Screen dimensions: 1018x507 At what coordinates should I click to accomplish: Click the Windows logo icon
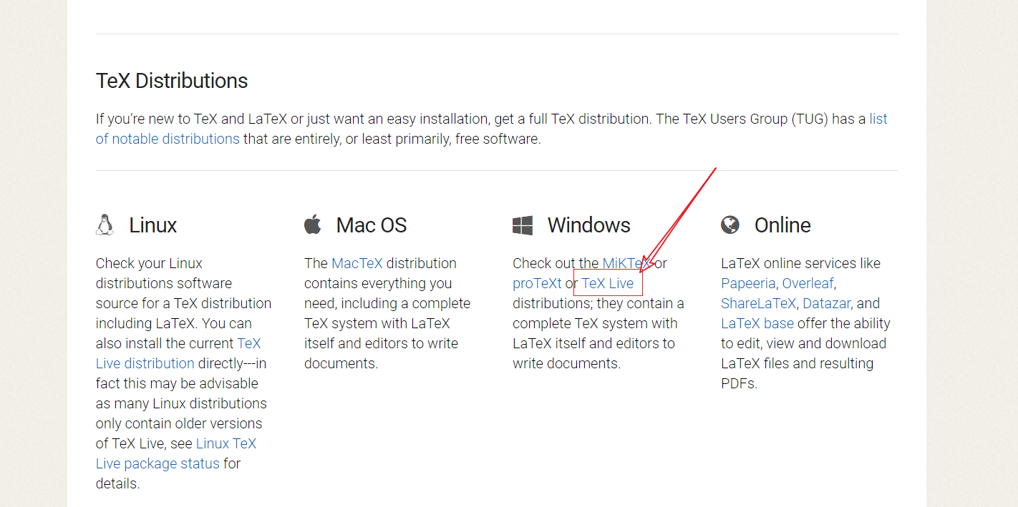click(x=523, y=226)
